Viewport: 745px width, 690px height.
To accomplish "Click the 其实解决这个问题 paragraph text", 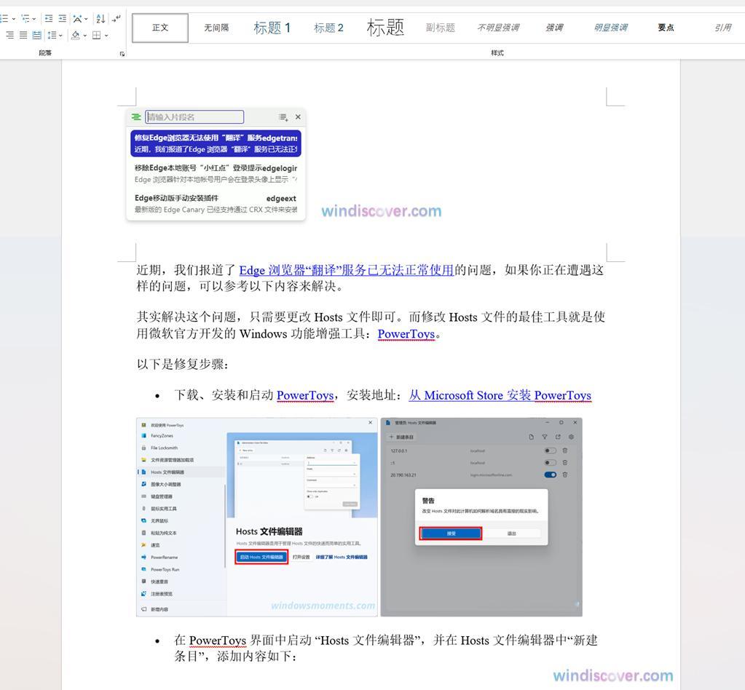I will 371,325.
